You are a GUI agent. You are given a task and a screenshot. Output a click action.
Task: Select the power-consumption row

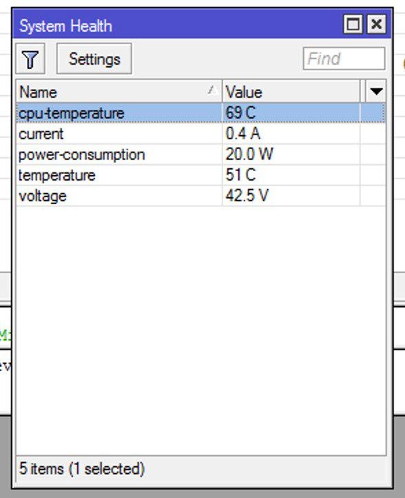click(x=201, y=155)
